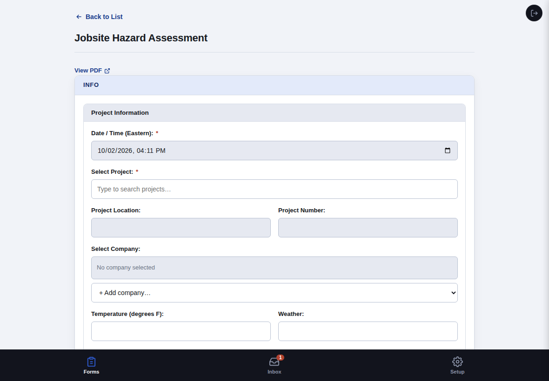Click the logout icon button
Viewport: 549px width, 381px height.
pyautogui.click(x=534, y=13)
